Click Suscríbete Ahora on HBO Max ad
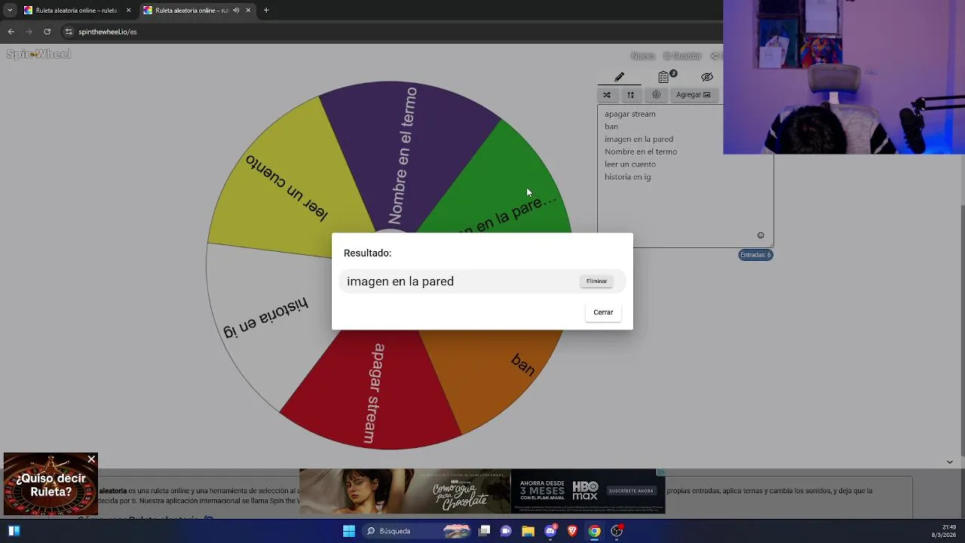This screenshot has height=543, width=965. pos(631,491)
